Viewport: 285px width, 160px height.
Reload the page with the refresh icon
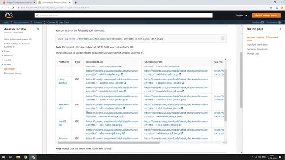tap(13, 8)
